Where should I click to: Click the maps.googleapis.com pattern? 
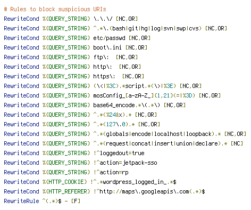[x=149, y=191]
